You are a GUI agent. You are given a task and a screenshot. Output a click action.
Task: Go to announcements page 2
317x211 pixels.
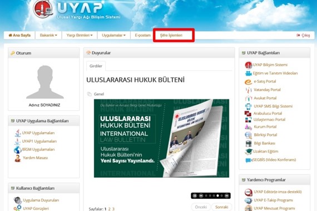tap(110, 209)
